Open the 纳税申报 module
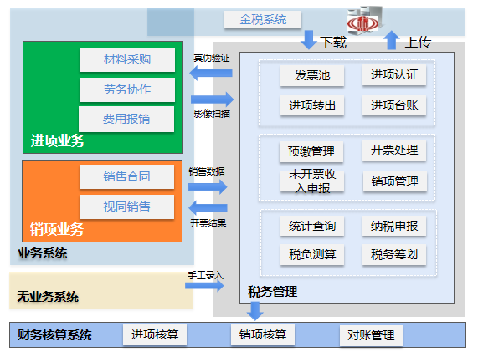 click(x=394, y=226)
